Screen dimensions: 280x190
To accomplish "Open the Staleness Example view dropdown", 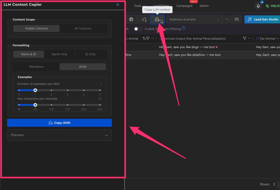I will 194,19.
